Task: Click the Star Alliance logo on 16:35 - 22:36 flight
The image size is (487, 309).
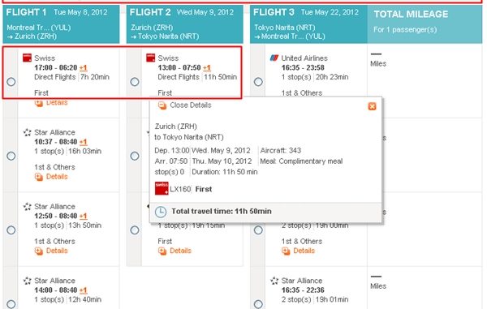Action: point(274,281)
